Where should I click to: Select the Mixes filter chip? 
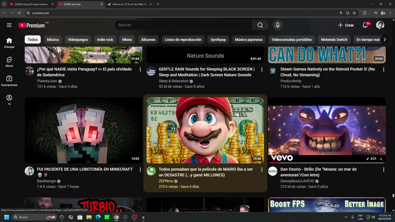pyautogui.click(x=127, y=39)
